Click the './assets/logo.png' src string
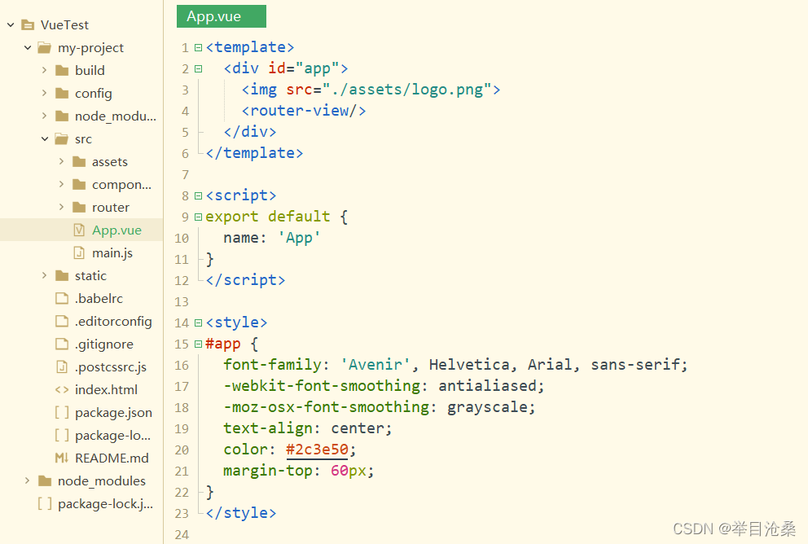Image resolution: width=808 pixels, height=544 pixels. [x=406, y=90]
